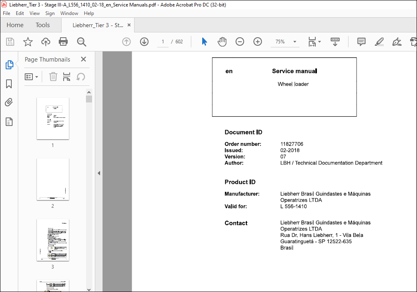
Task: Go to next page arrow
Action: tap(144, 42)
